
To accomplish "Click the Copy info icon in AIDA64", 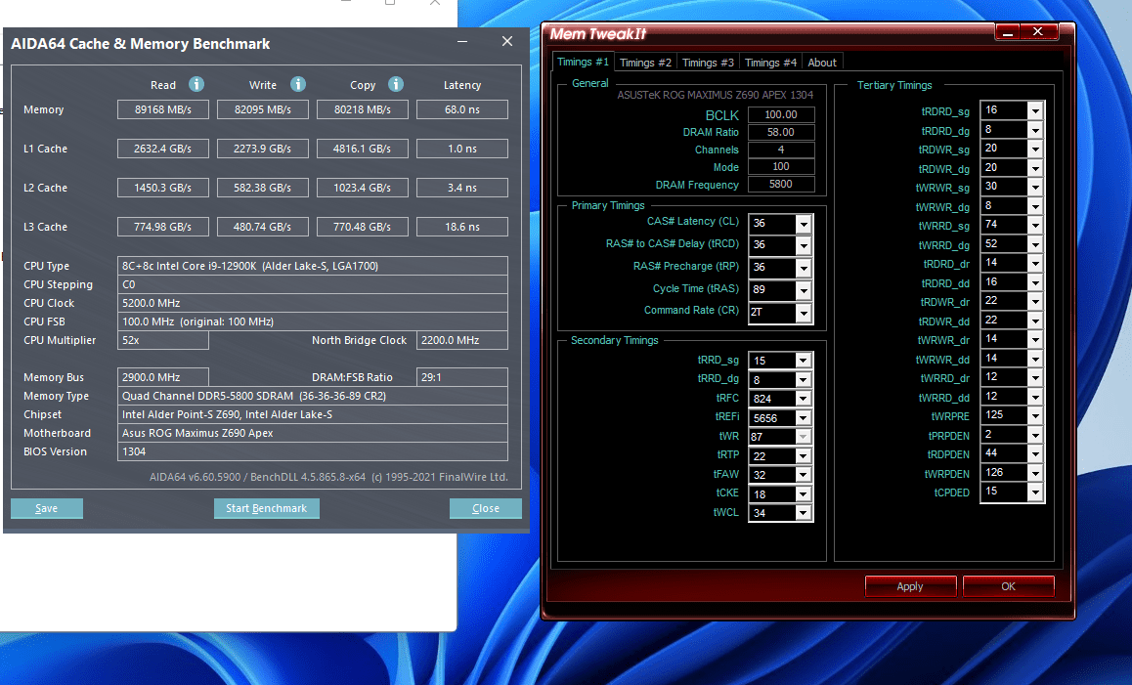I will coord(396,84).
